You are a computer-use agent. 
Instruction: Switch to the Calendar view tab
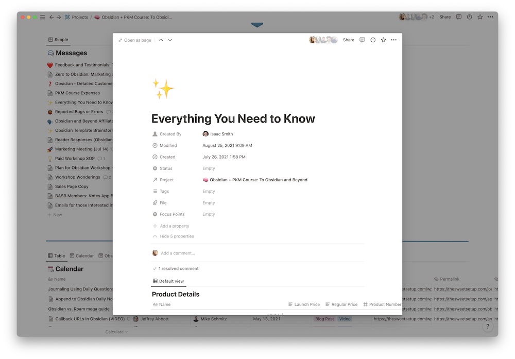point(81,255)
